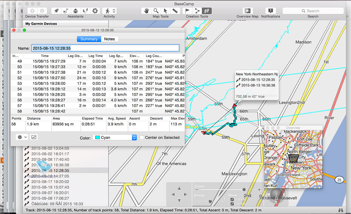Select the walking Activity profile icon
The image size is (351, 214).
(x=107, y=11)
